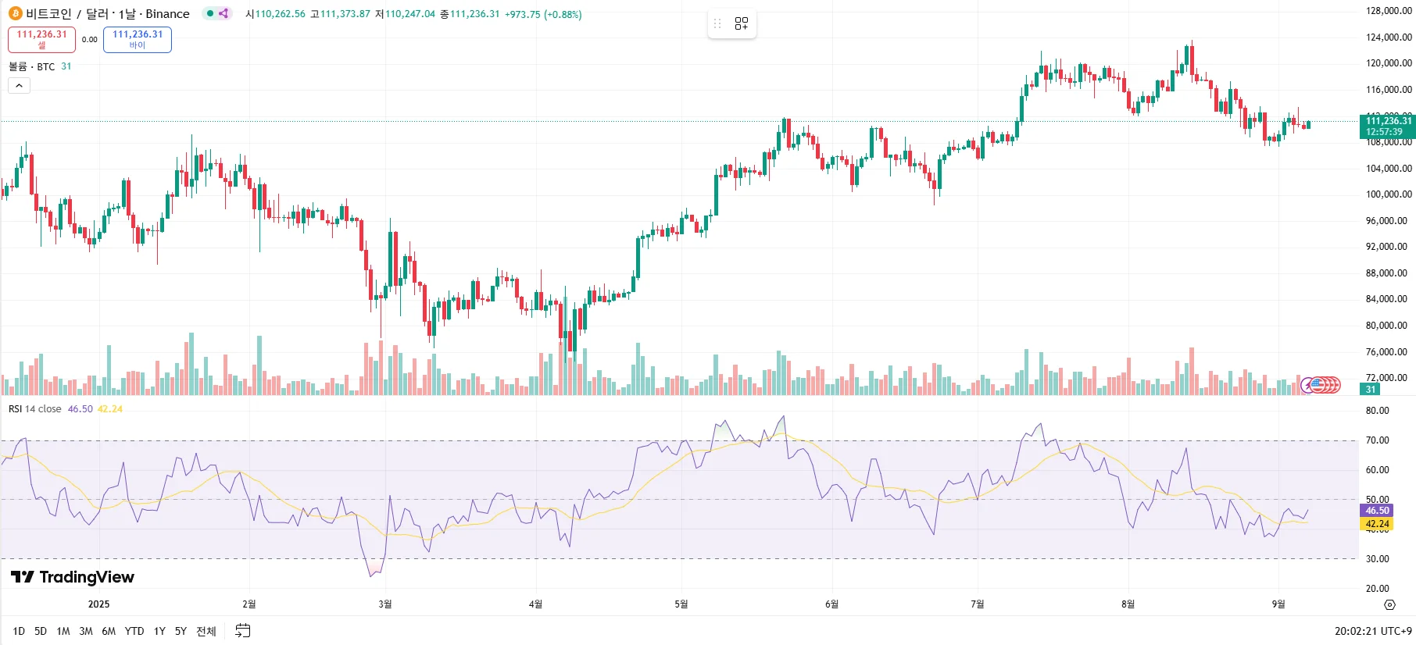Click the purple share network icon
Viewport: 1416px width, 645px height.
223,13
